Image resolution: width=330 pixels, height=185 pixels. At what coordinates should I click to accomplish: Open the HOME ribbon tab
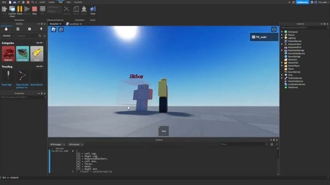42,2
